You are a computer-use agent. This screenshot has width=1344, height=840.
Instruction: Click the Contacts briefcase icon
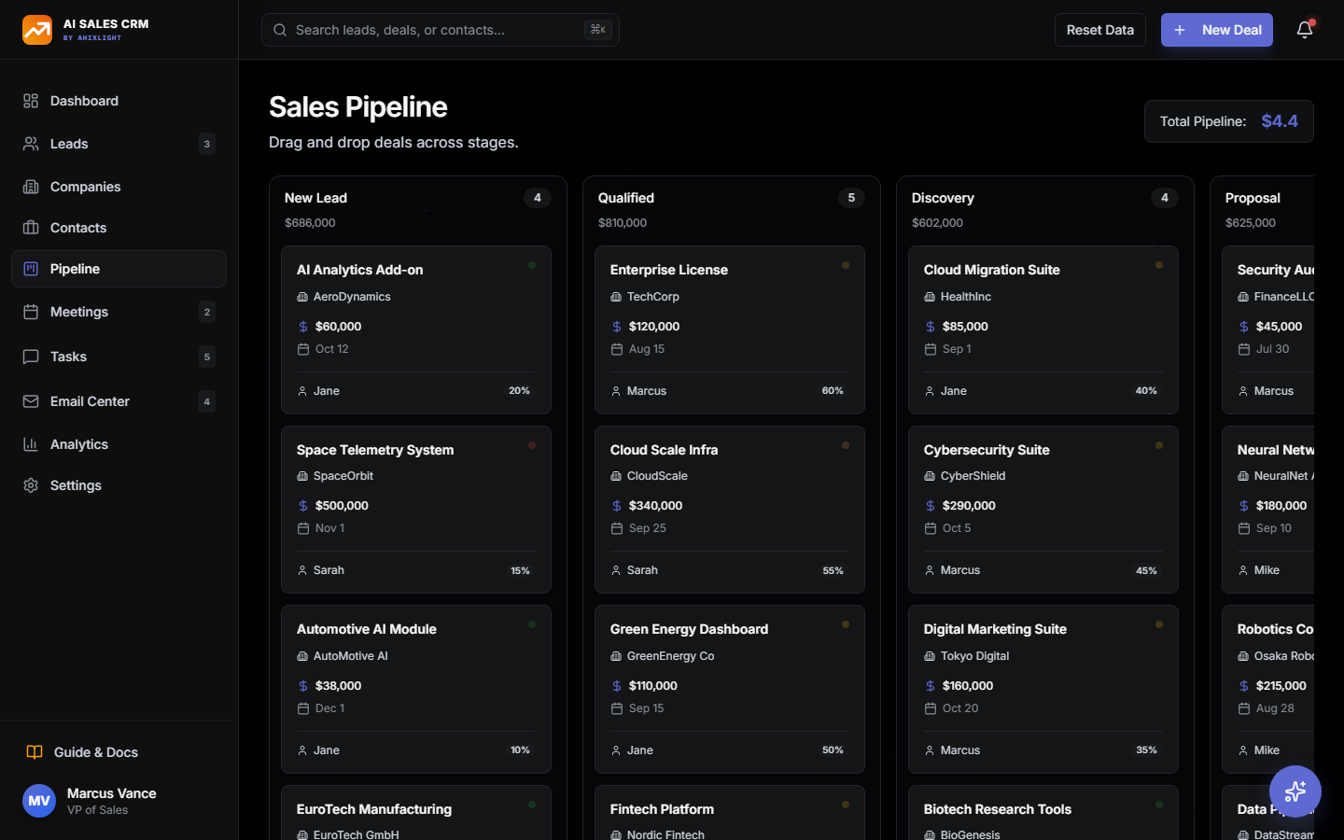pyautogui.click(x=31, y=228)
